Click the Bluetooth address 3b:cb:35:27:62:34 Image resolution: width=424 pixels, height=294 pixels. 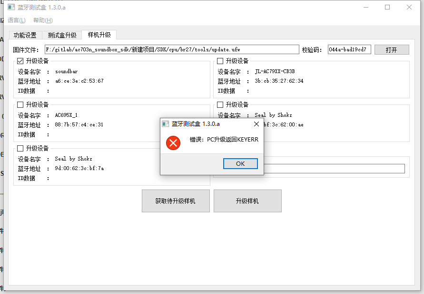(279, 81)
